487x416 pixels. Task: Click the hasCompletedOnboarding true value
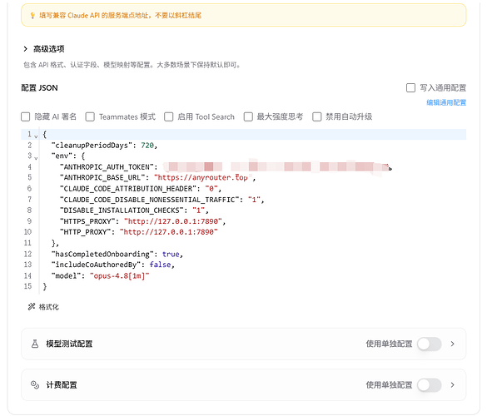(171, 255)
